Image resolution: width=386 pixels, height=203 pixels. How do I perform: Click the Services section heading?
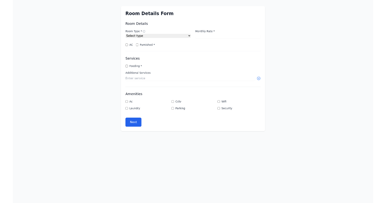click(133, 58)
